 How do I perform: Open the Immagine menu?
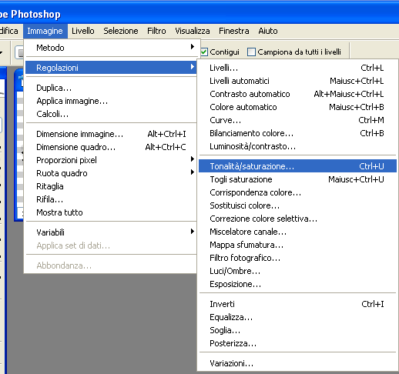coord(45,31)
